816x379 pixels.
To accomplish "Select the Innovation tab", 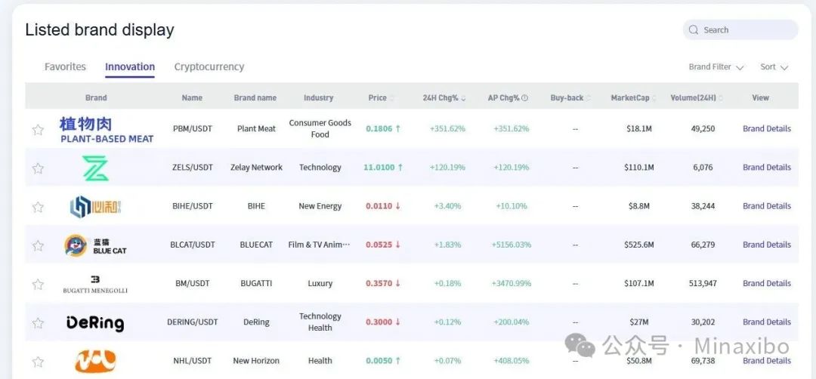I will (x=130, y=67).
